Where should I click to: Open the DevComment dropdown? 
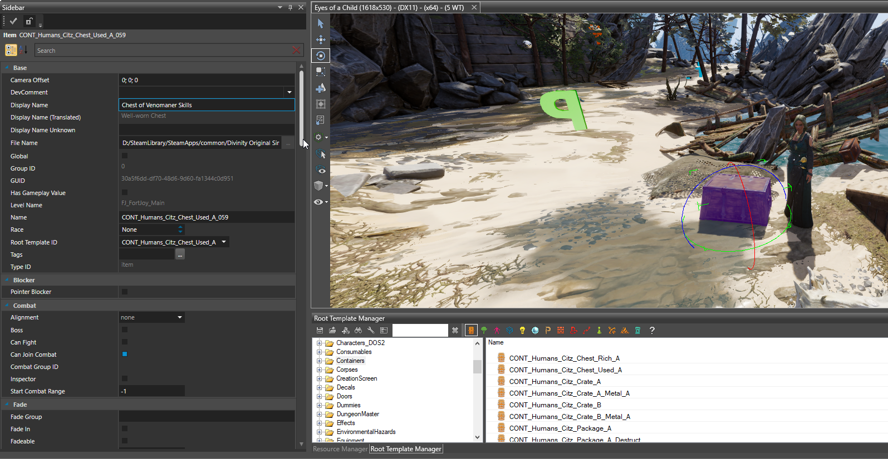[290, 92]
